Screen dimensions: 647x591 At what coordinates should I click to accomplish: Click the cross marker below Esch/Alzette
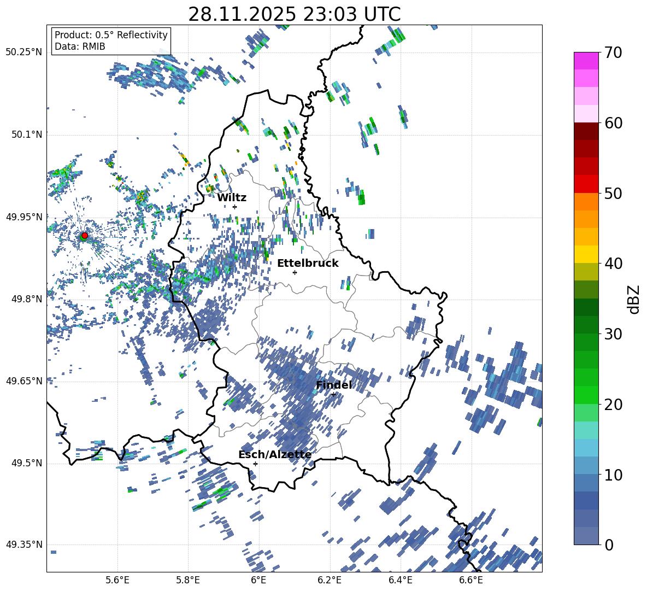255,464
